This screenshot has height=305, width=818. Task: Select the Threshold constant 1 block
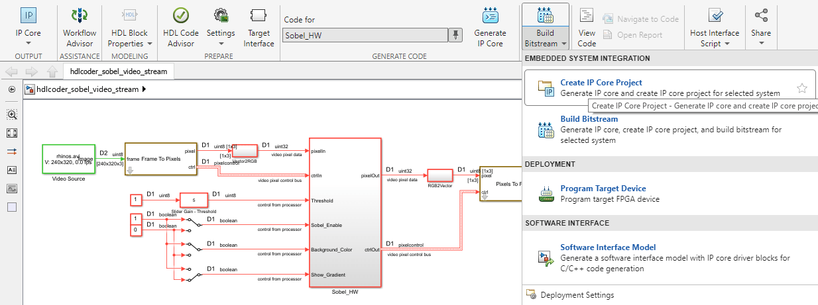tap(135, 199)
